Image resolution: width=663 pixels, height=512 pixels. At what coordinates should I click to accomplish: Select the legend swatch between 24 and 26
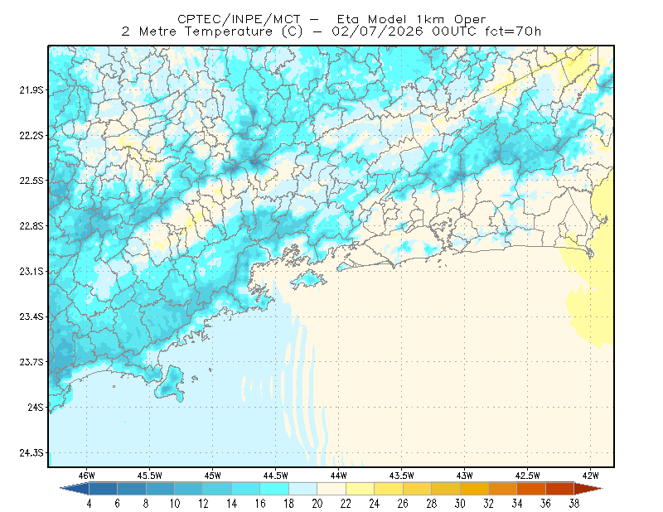point(389,489)
